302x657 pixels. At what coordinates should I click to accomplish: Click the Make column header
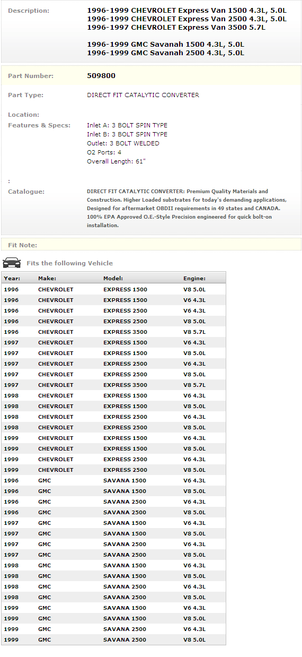click(47, 278)
